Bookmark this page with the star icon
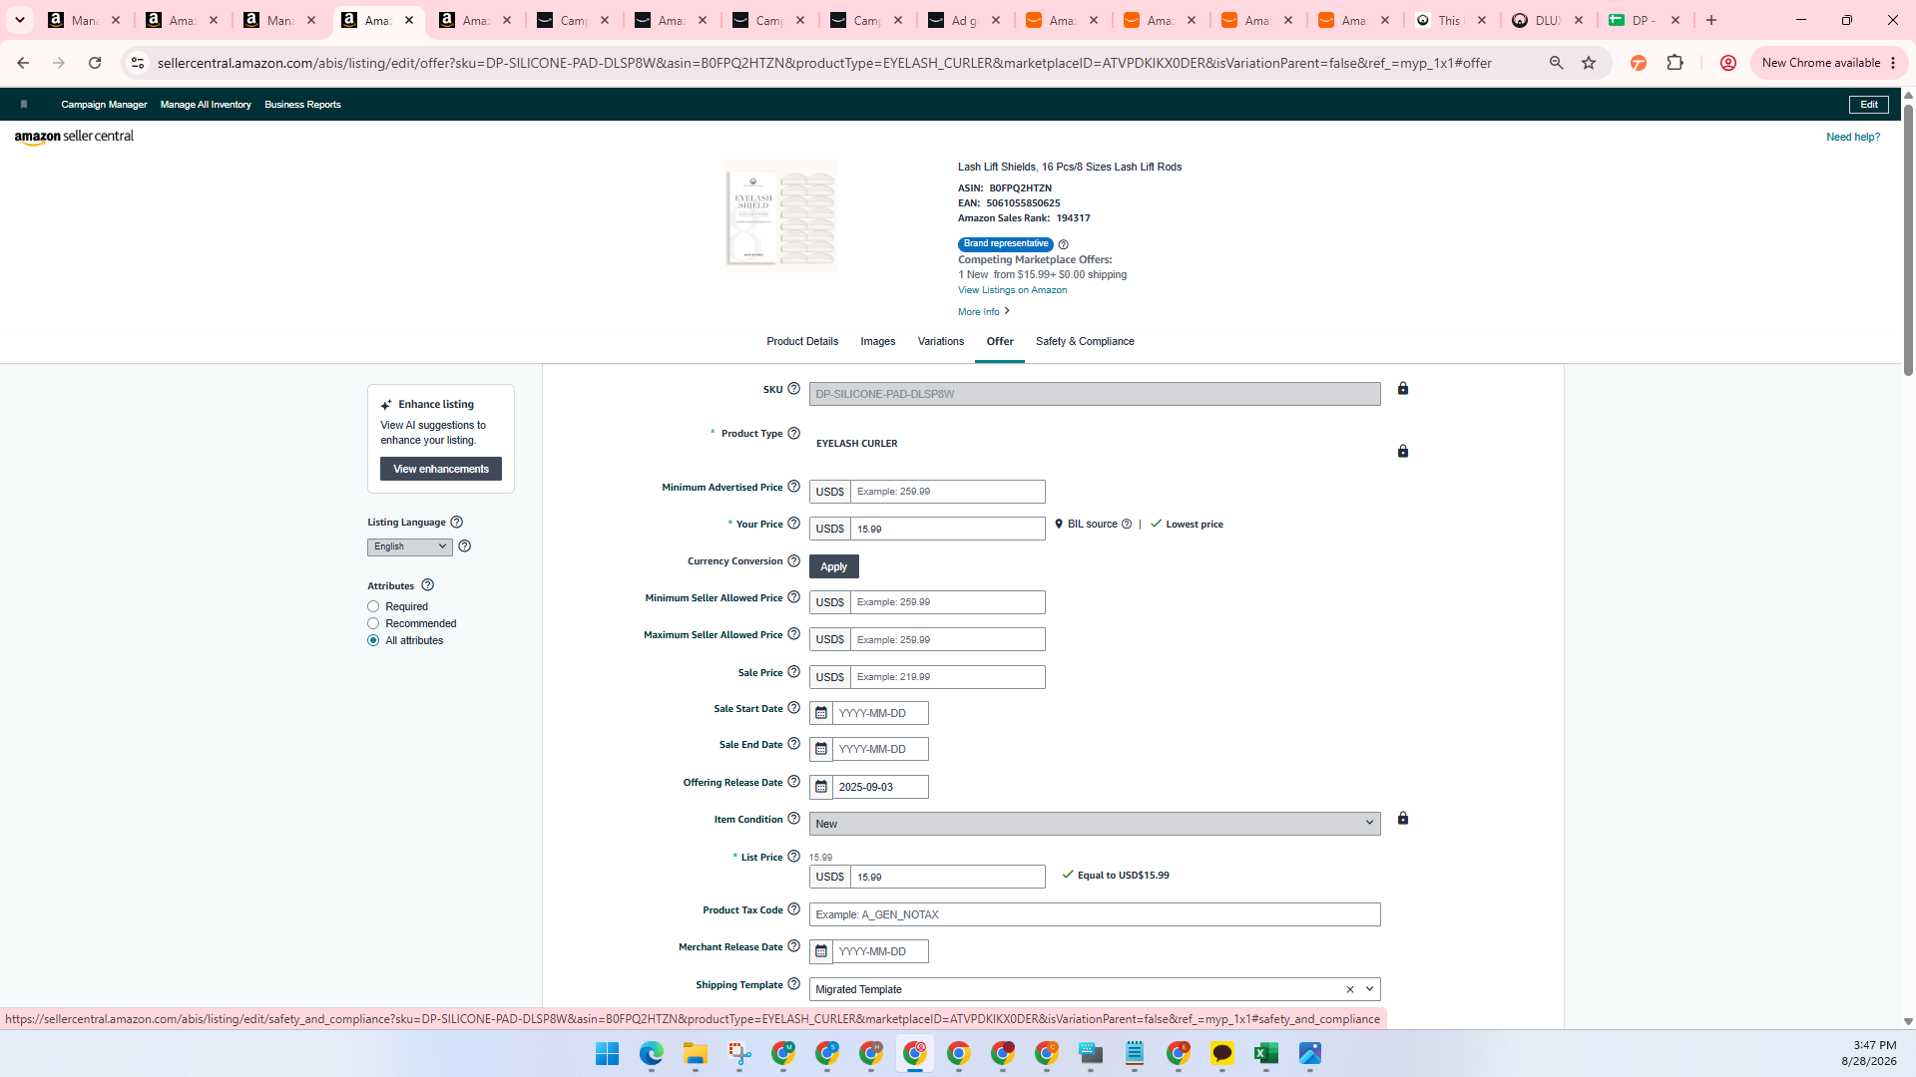The image size is (1916, 1077). coord(1589,63)
